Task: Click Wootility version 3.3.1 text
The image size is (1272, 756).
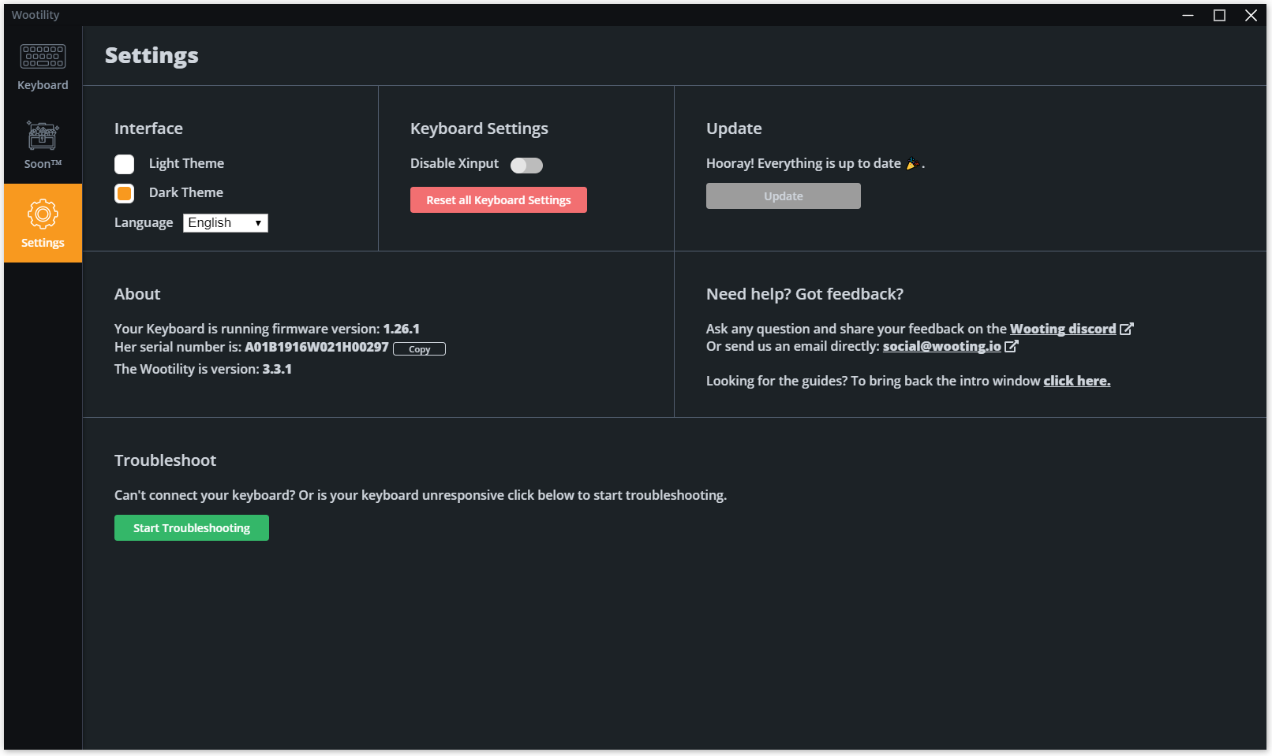Action: tap(277, 369)
